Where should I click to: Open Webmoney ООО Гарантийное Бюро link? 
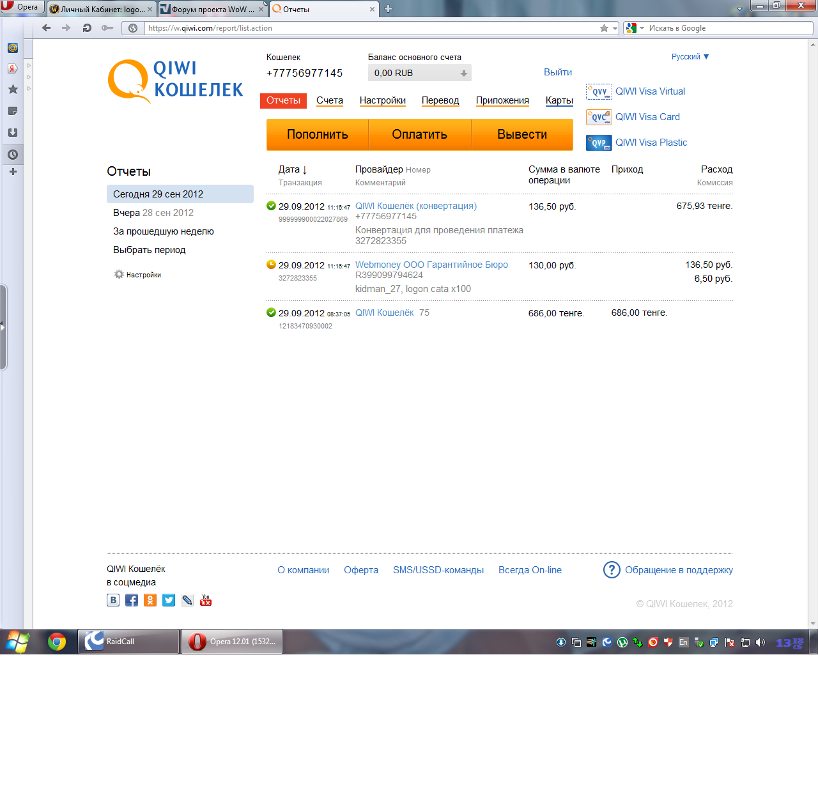[431, 265]
